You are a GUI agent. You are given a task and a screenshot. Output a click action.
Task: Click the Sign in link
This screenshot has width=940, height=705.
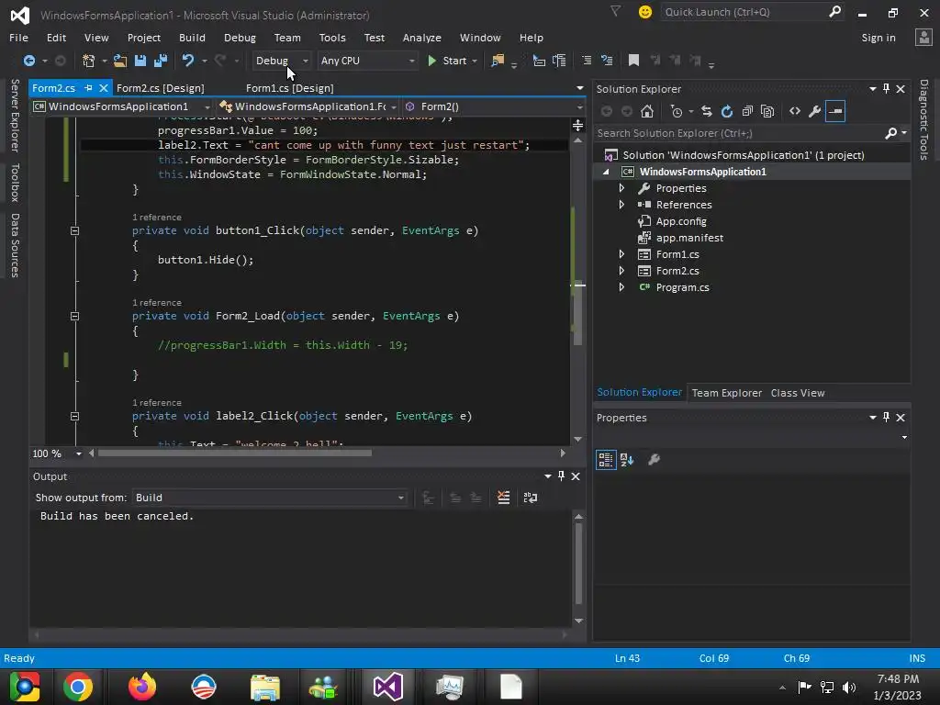[878, 38]
